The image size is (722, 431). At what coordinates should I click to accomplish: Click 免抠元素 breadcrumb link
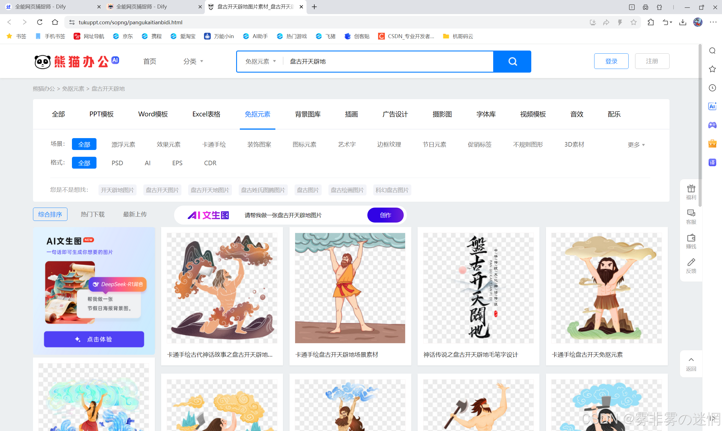tap(73, 89)
